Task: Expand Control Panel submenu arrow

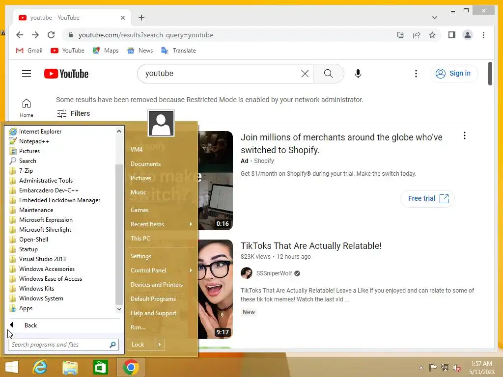Action: pos(191,270)
